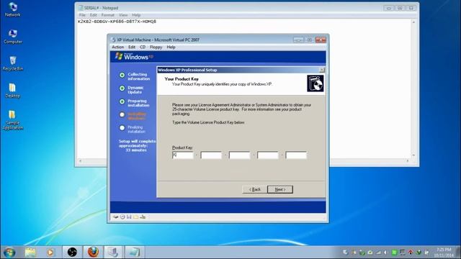The height and width of the screenshot is (259, 461).
Task: Open the Floppy menu in Virtual PC
Action: (156, 47)
